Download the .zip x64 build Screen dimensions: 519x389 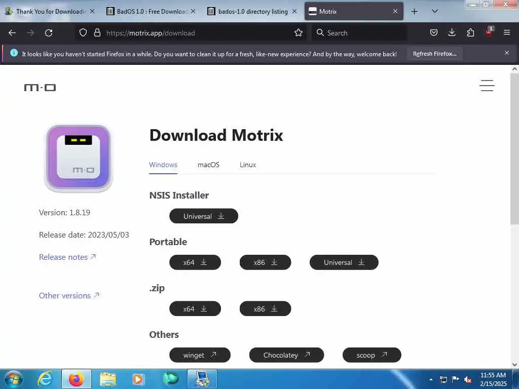point(195,308)
